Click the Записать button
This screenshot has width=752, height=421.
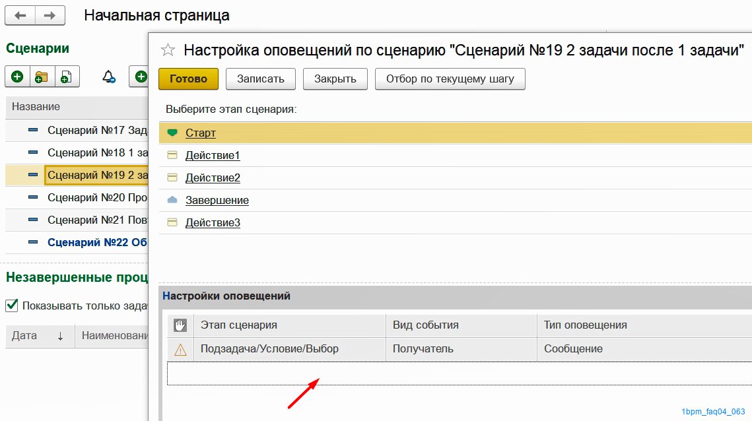[x=260, y=79]
